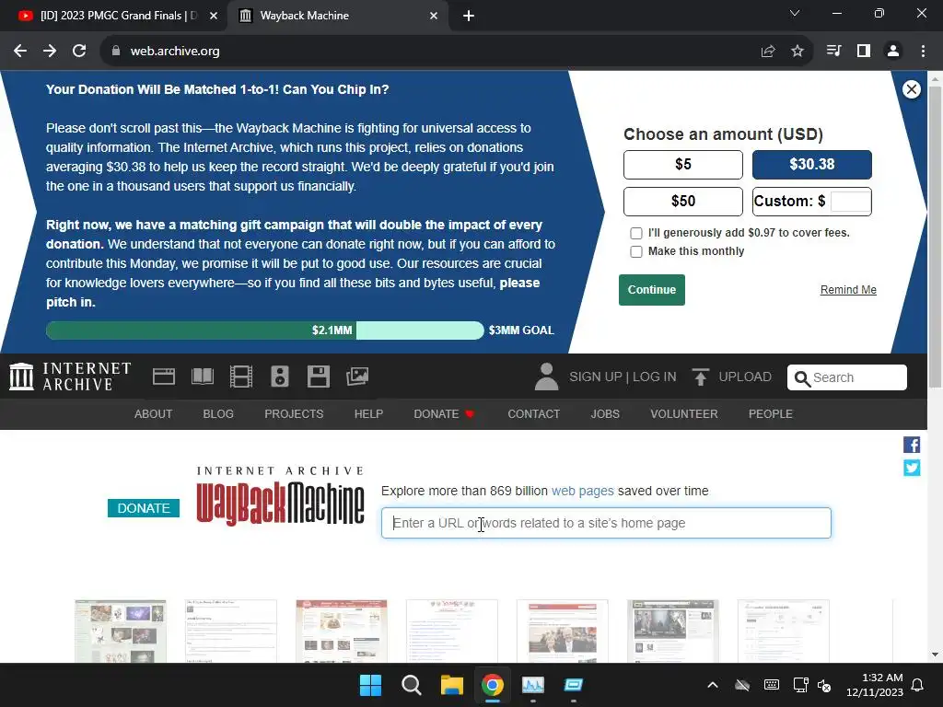Click the user avatar icon
Viewport: 943px width, 707px height.
tap(546, 377)
